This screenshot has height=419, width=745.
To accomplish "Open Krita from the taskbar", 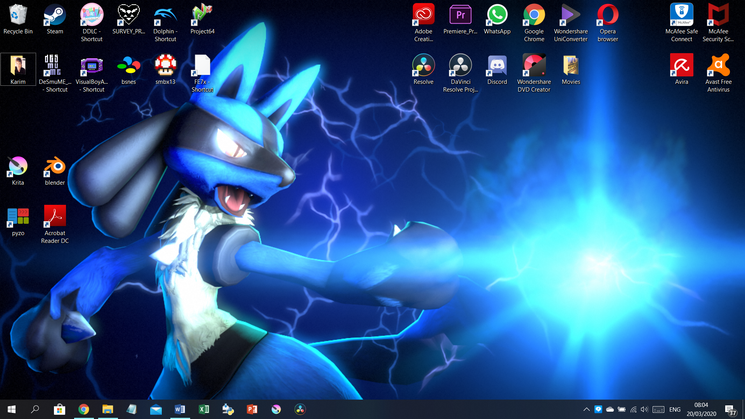I will coord(276,409).
